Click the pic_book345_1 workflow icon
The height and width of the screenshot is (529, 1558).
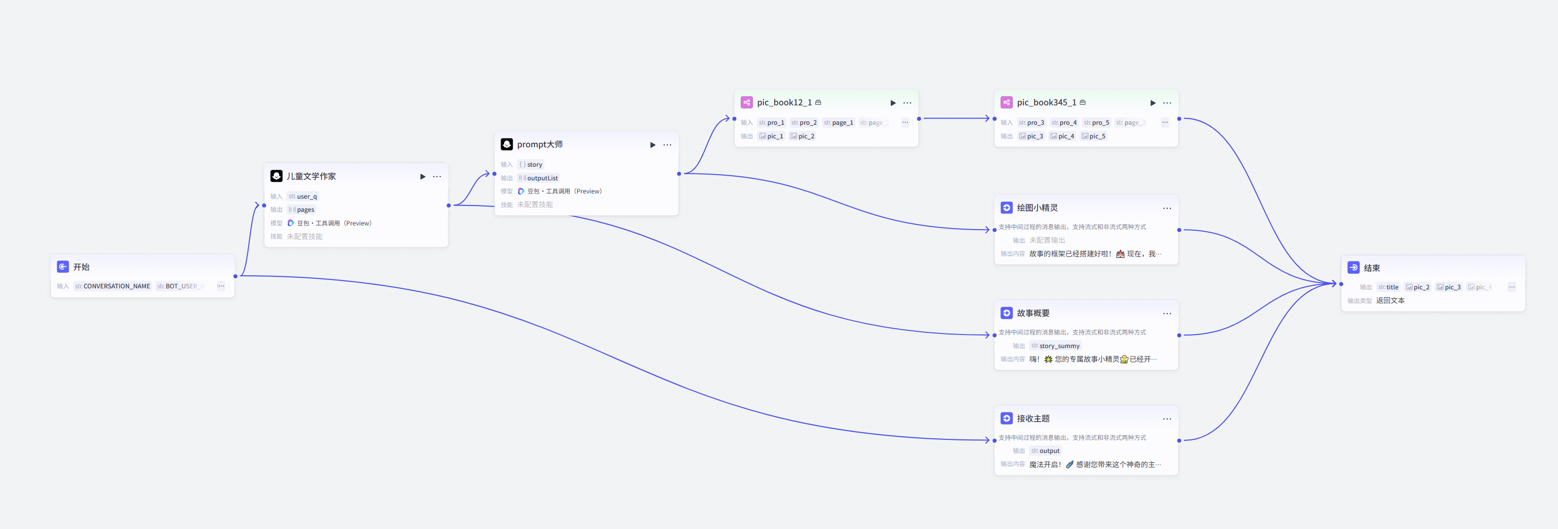pos(1007,103)
